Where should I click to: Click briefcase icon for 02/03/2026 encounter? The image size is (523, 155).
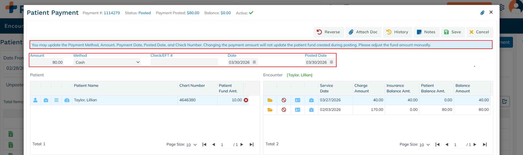pyautogui.click(x=311, y=110)
